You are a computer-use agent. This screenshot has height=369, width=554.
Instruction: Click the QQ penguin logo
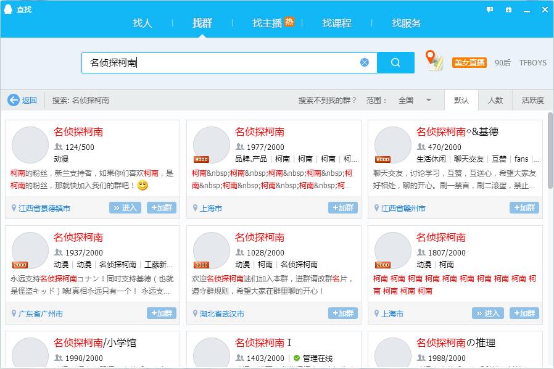coord(8,9)
